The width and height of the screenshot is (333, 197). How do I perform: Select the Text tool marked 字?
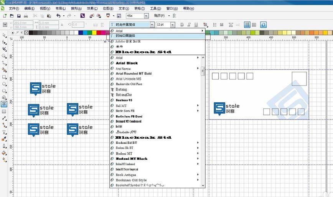pyautogui.click(x=4, y=104)
